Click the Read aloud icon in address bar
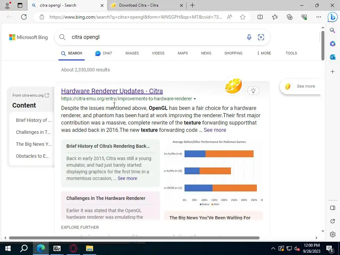The height and width of the screenshot is (255, 340). [x=229, y=17]
